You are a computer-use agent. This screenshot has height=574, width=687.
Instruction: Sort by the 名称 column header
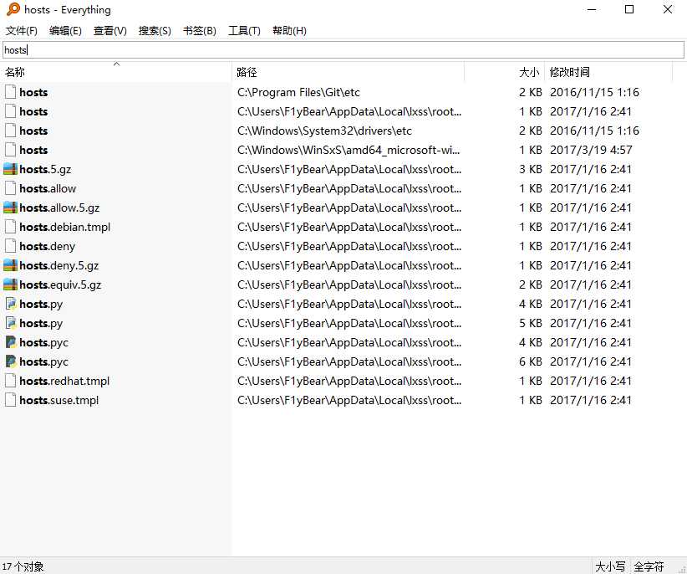point(116,72)
